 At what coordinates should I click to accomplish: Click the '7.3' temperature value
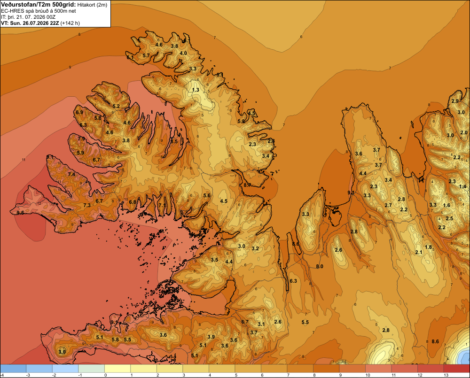[x=87, y=206]
